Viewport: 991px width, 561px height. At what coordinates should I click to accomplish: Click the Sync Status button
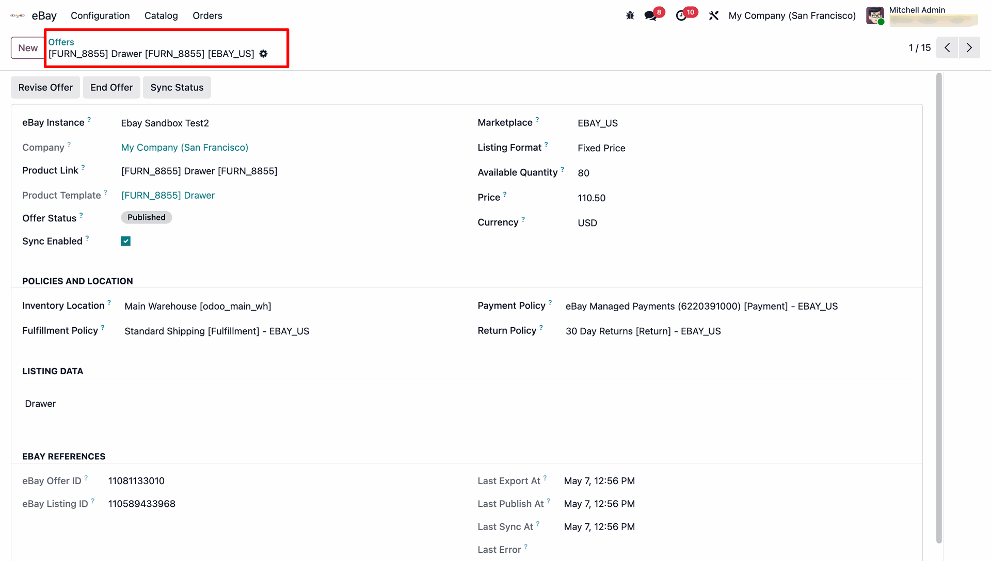point(177,87)
